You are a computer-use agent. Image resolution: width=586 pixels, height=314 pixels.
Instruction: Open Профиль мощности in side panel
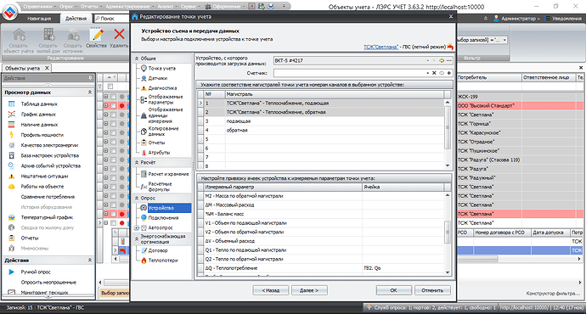42,135
